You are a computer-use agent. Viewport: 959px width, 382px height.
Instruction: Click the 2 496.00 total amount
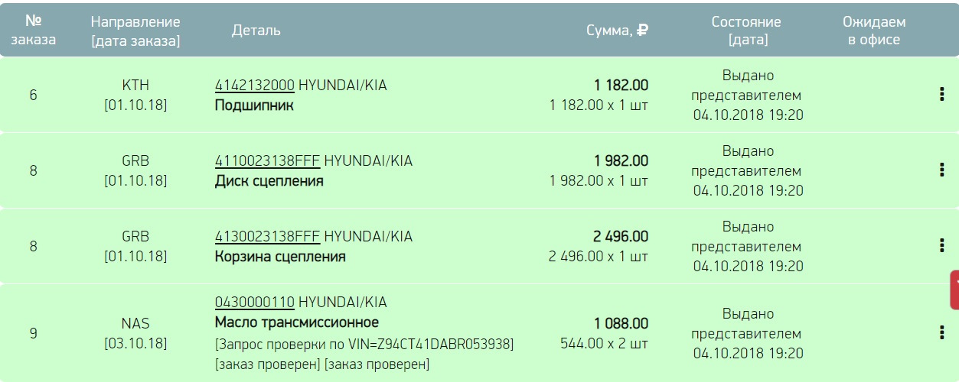(620, 237)
